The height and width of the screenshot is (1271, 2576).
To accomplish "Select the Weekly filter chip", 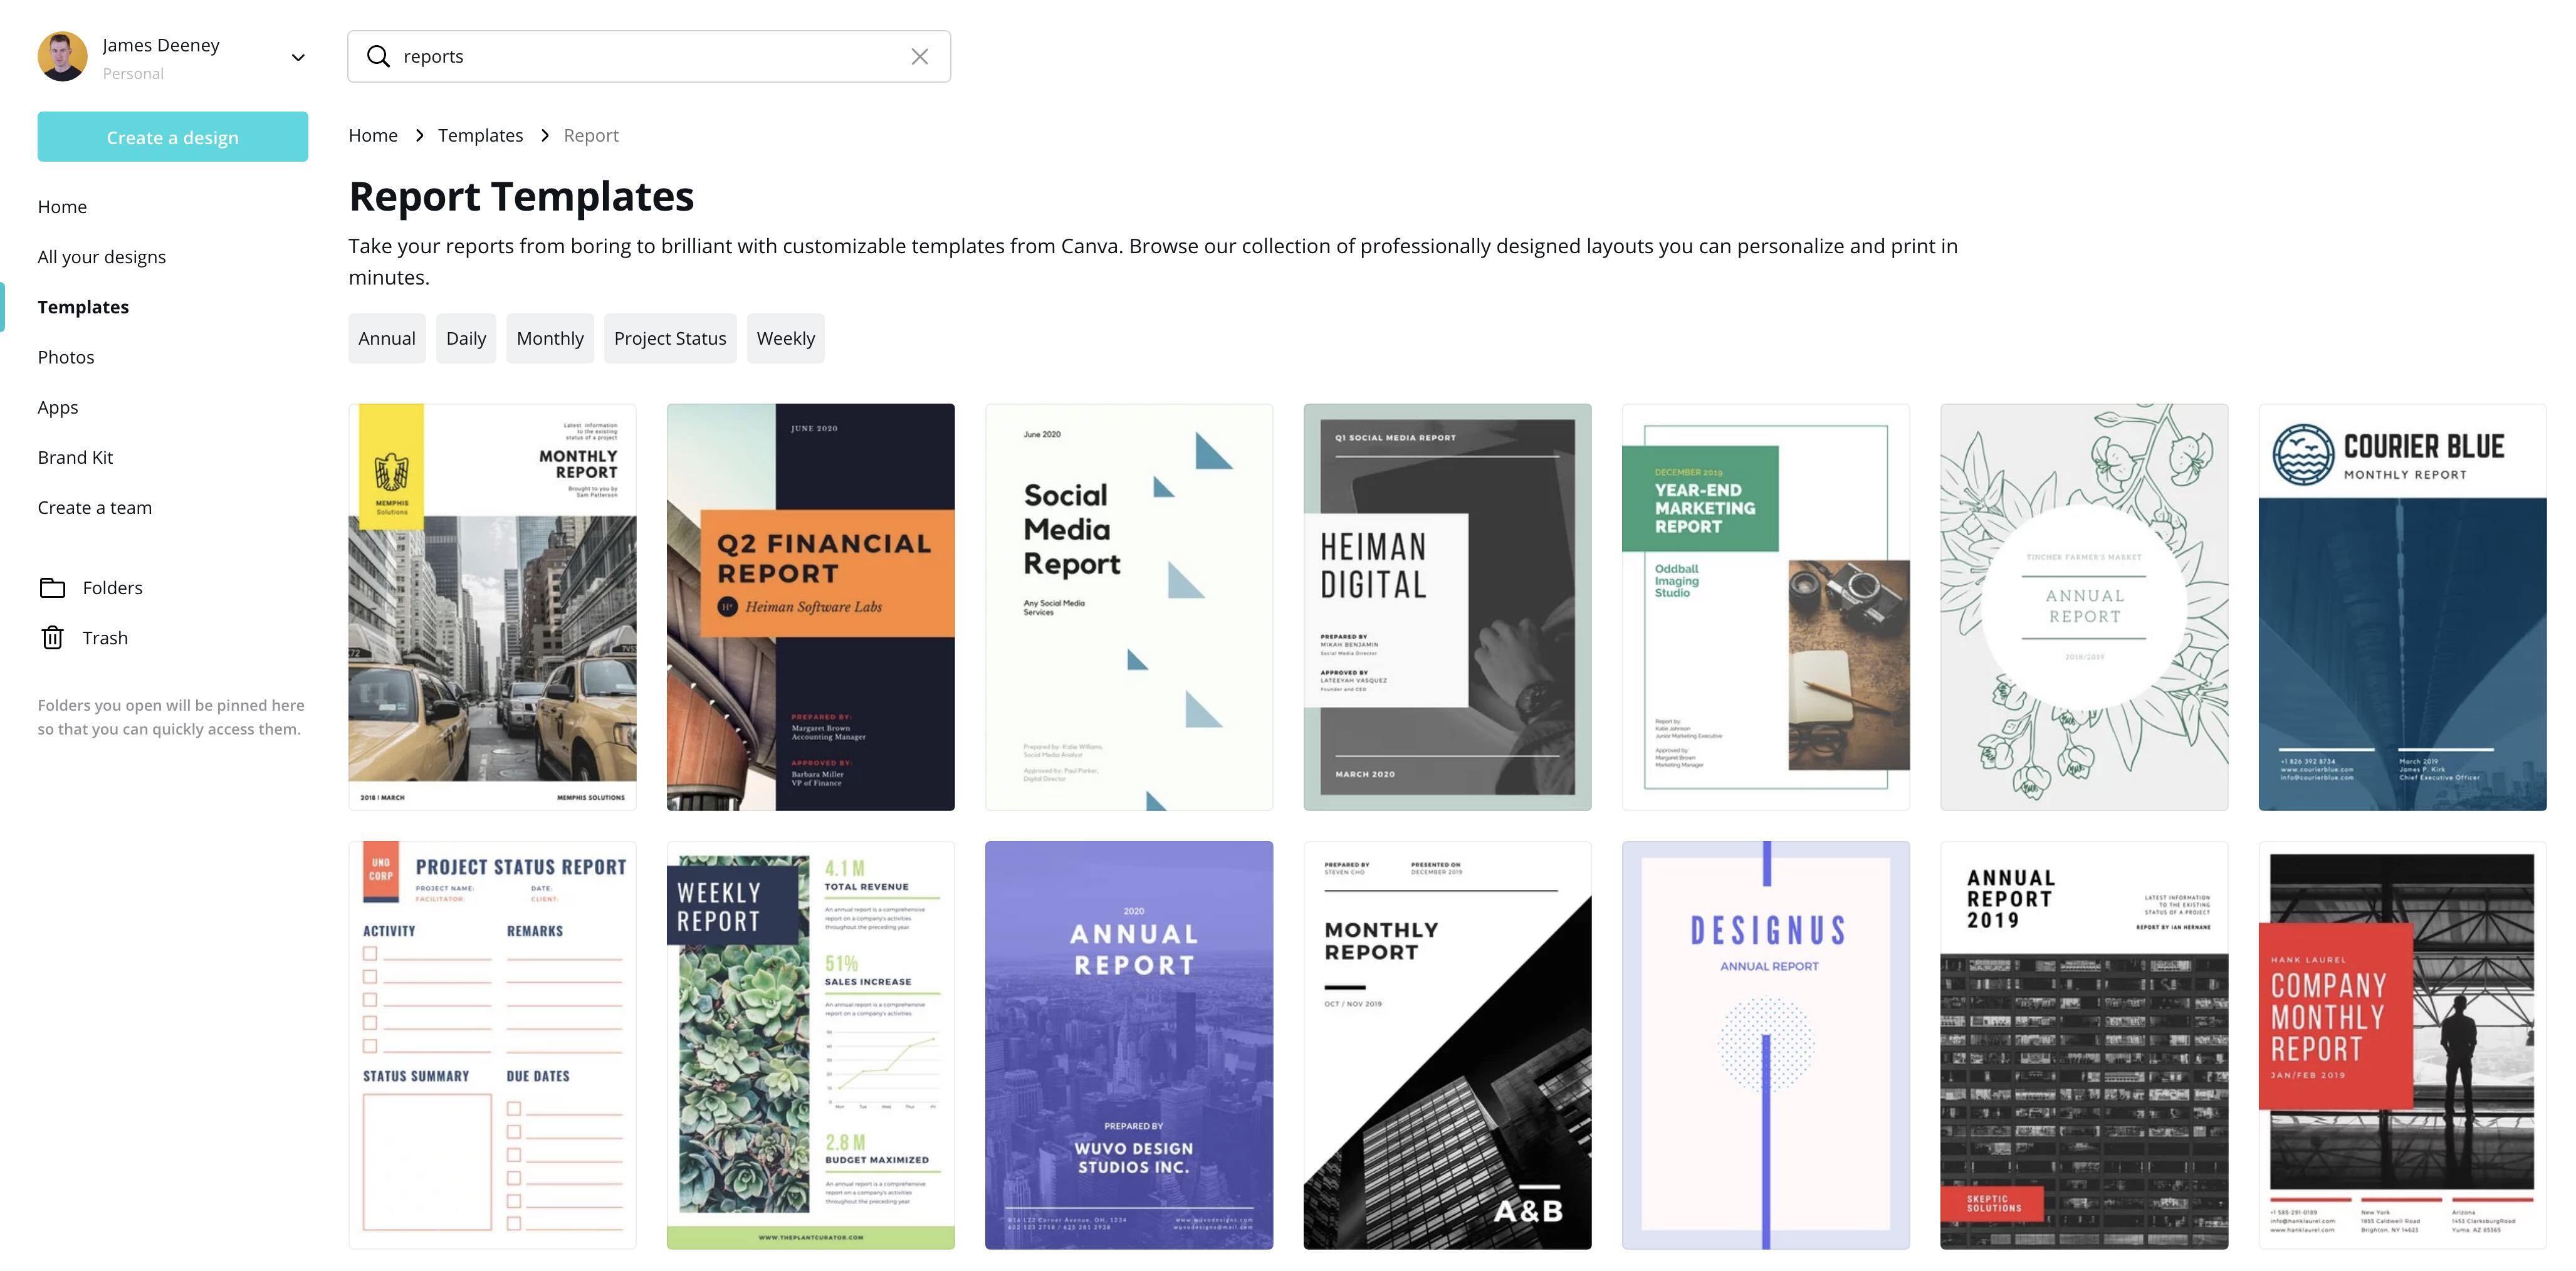I will (786, 338).
